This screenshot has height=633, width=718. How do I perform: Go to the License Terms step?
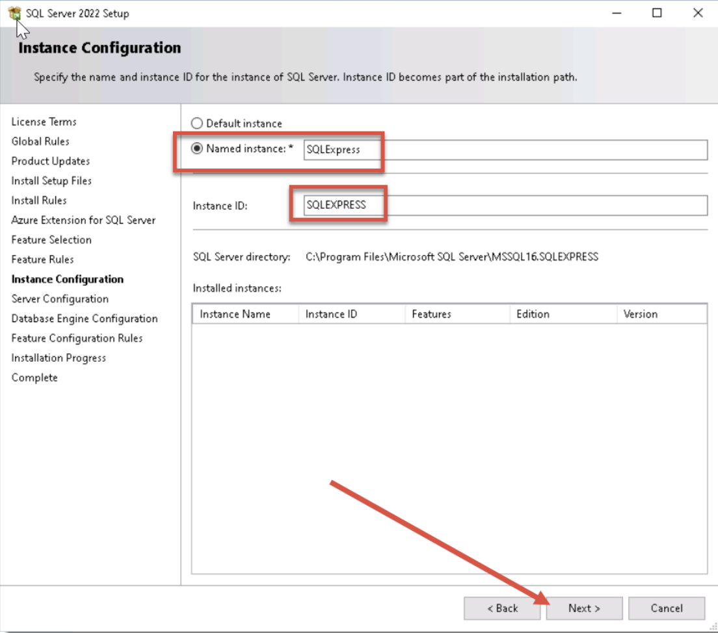click(44, 122)
